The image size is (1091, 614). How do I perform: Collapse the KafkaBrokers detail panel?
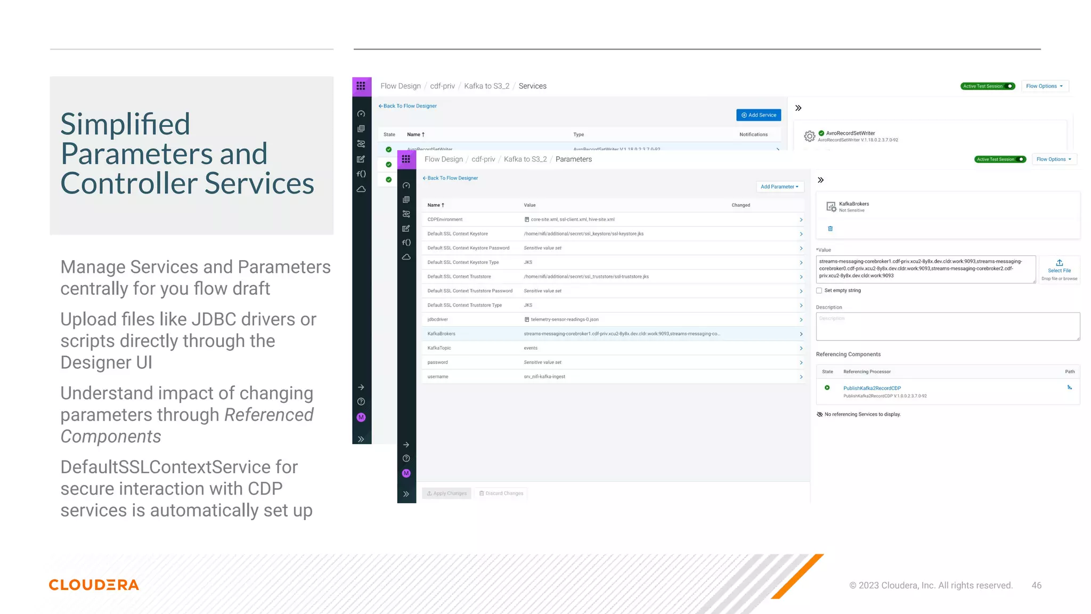[820, 180]
